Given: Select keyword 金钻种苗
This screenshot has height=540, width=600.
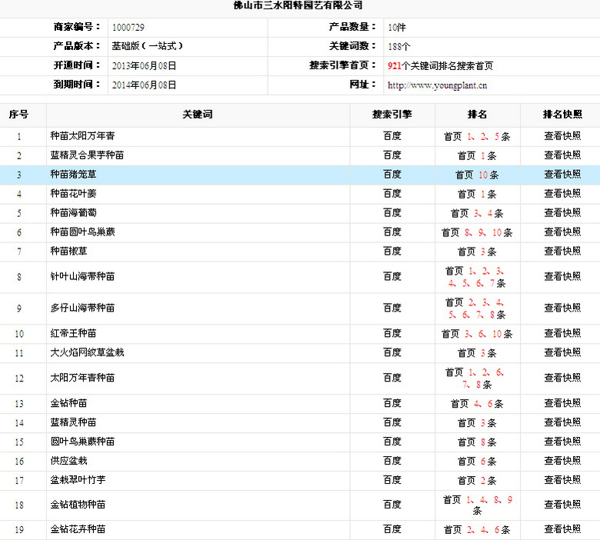Looking at the screenshot, I should (68, 403).
